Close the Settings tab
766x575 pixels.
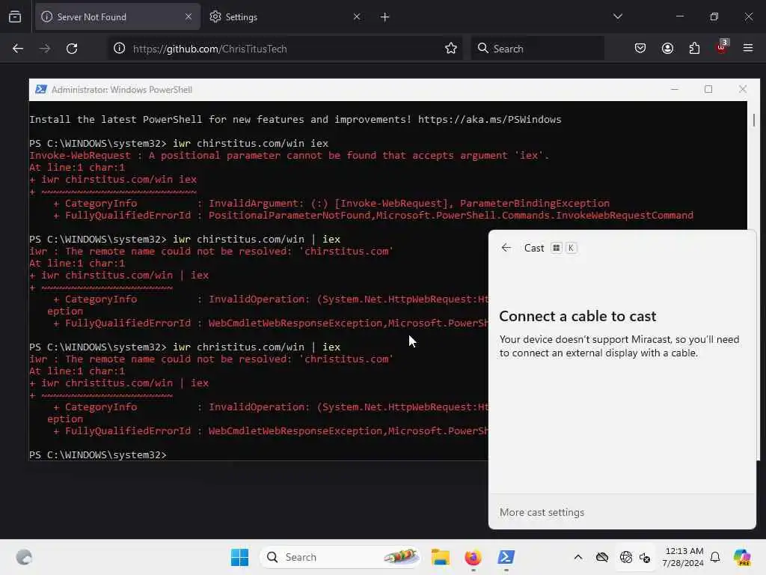[357, 17]
